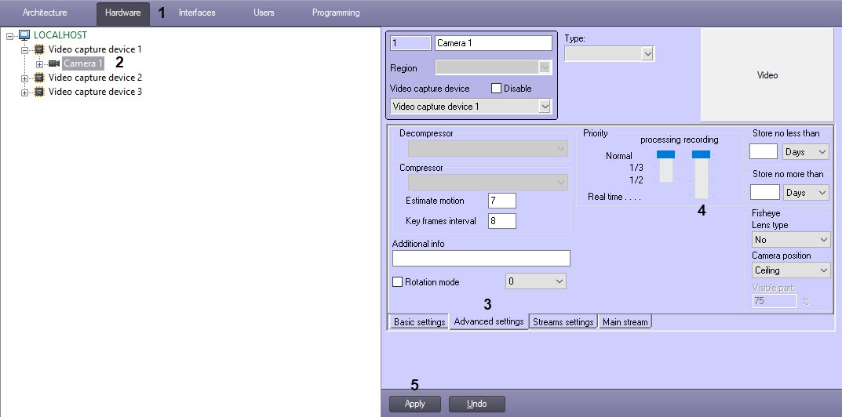Click the Additional info text field
The image size is (842, 417).
pyautogui.click(x=481, y=258)
